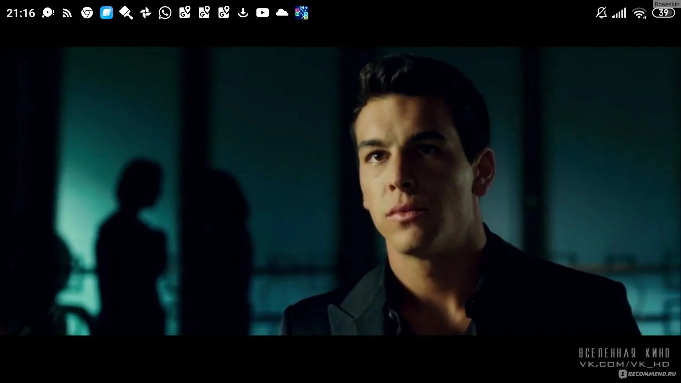
Task: Open the colorful neon grid app icon
Action: pyautogui.click(x=301, y=13)
